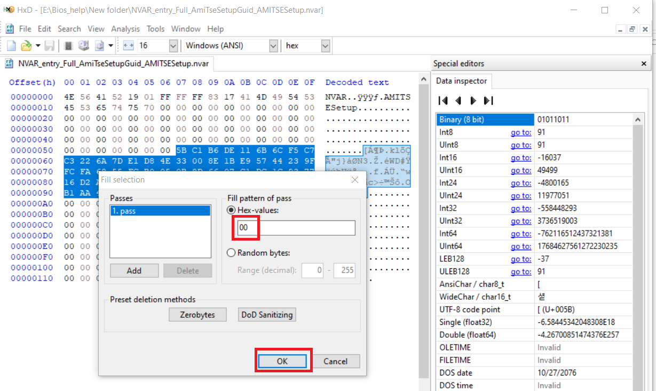Switch to the Data inspector tab
This screenshot has height=391, width=656.
pos(461,81)
